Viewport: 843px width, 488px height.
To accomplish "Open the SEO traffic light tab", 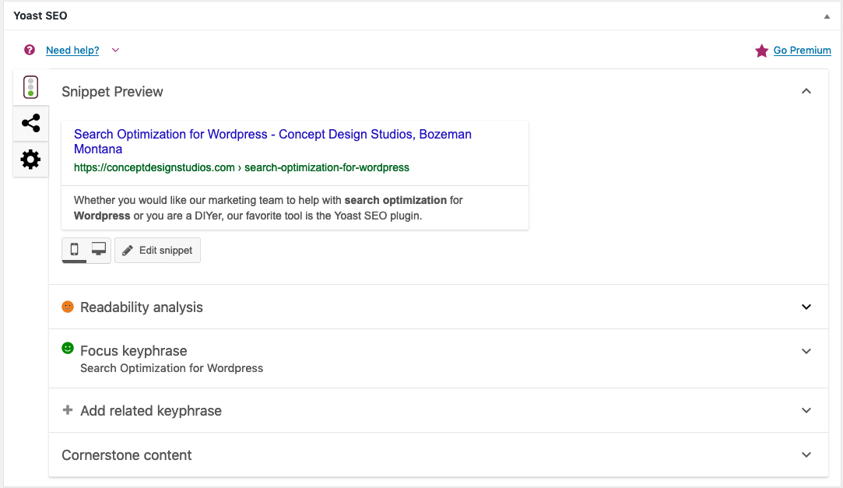I will (30, 87).
